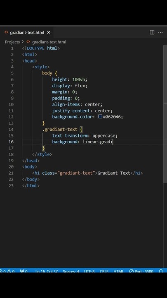Select the gradiant-text.html editor tab
Image resolution: width=167 pixels, height=298 pixels.
point(26,33)
